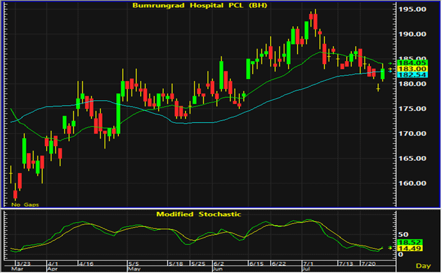Click the 6/2 date label
This screenshot has width=442, height=273.
click(219, 264)
